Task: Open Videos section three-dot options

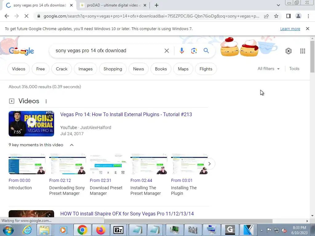Action: pyautogui.click(x=46, y=101)
